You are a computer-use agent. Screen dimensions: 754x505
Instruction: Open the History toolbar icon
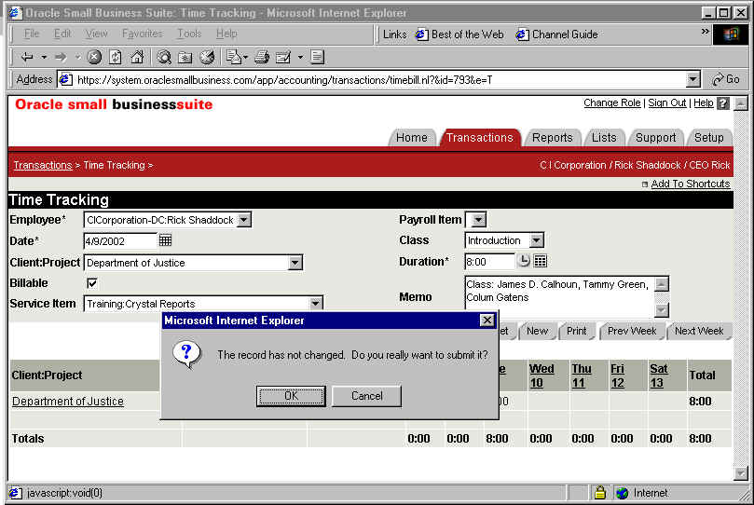207,58
